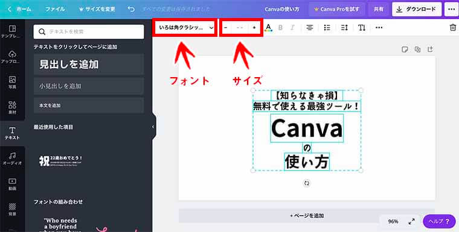Click the ダウンロード button
The width and height of the screenshot is (459, 232).
[417, 10]
